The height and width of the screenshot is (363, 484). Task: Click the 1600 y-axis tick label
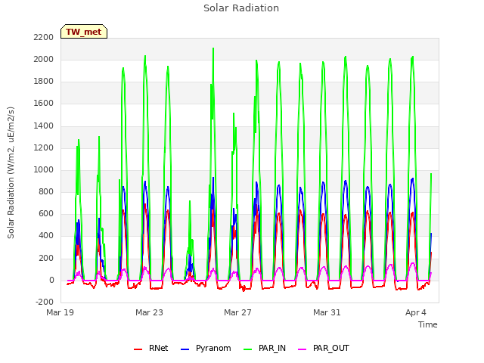(x=44, y=104)
